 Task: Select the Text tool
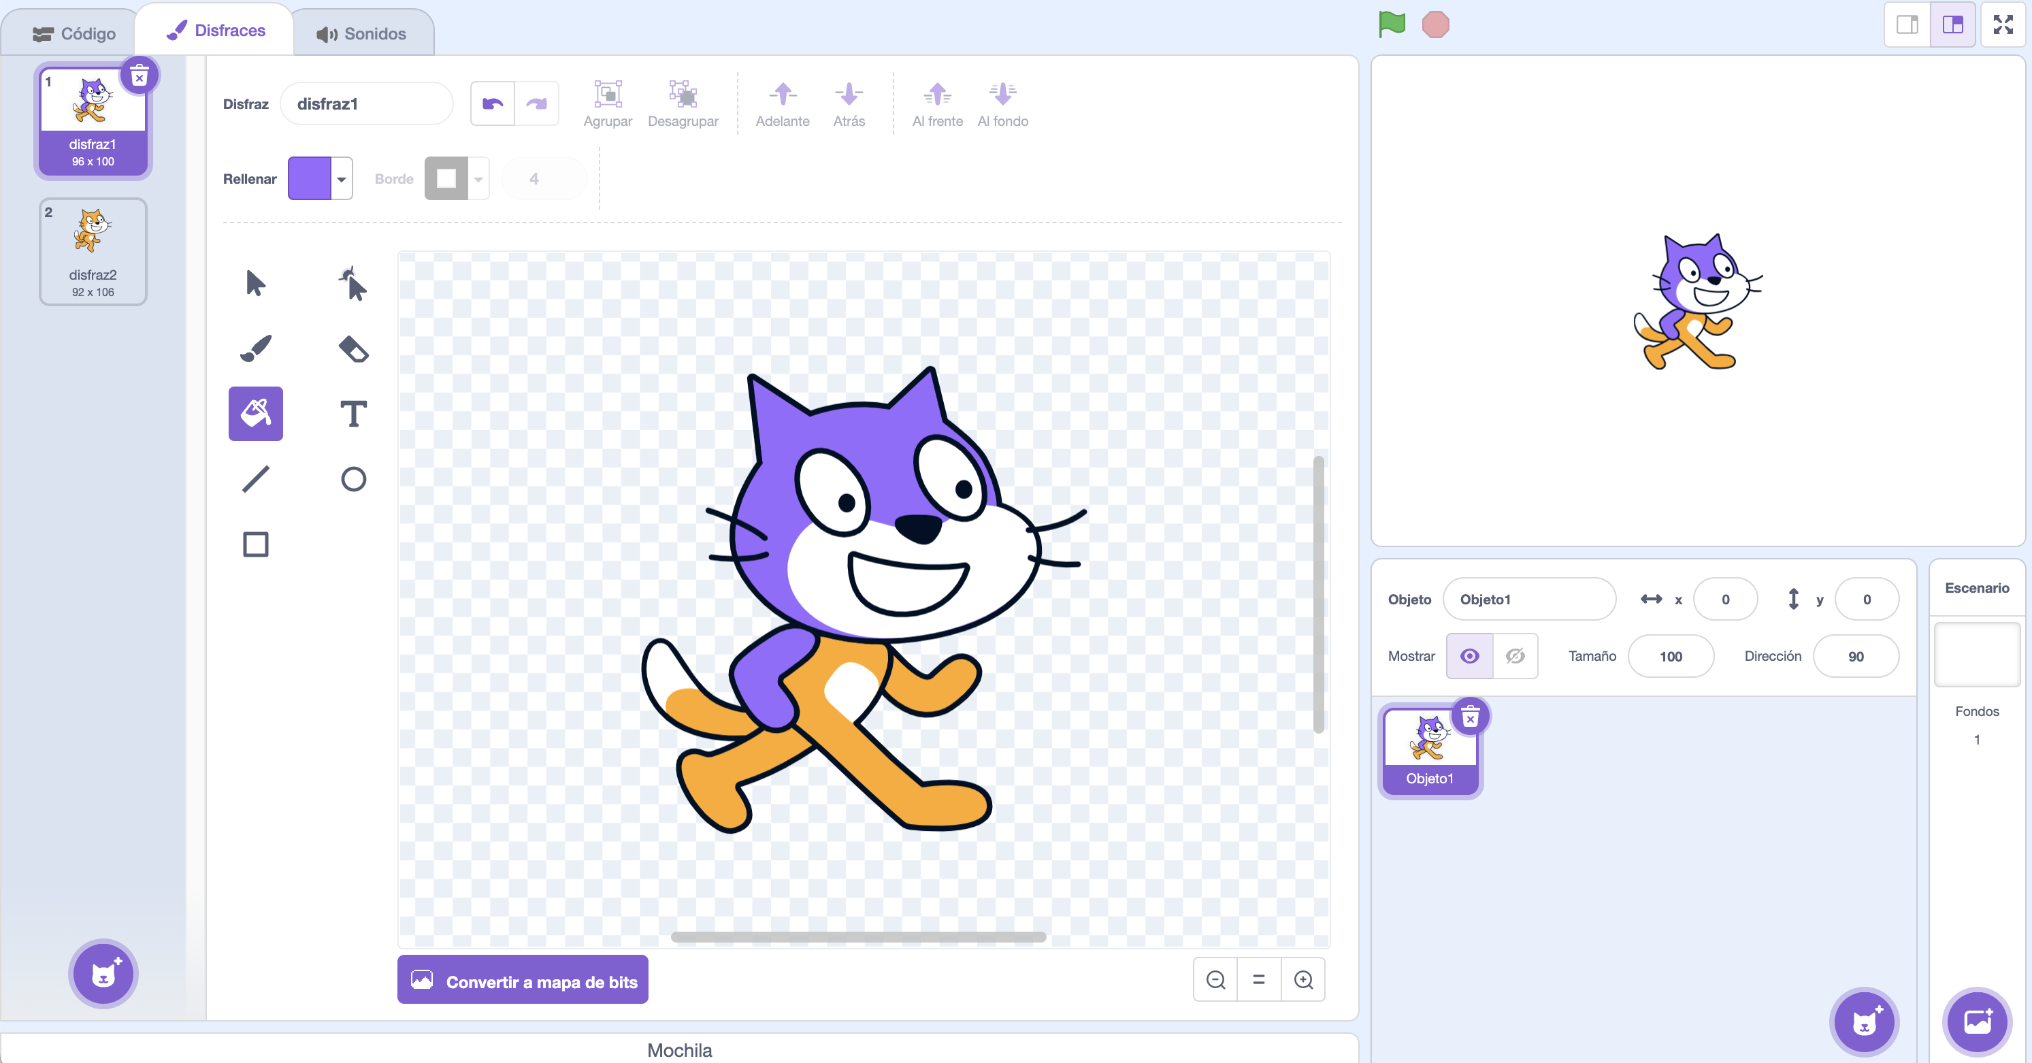click(x=353, y=413)
